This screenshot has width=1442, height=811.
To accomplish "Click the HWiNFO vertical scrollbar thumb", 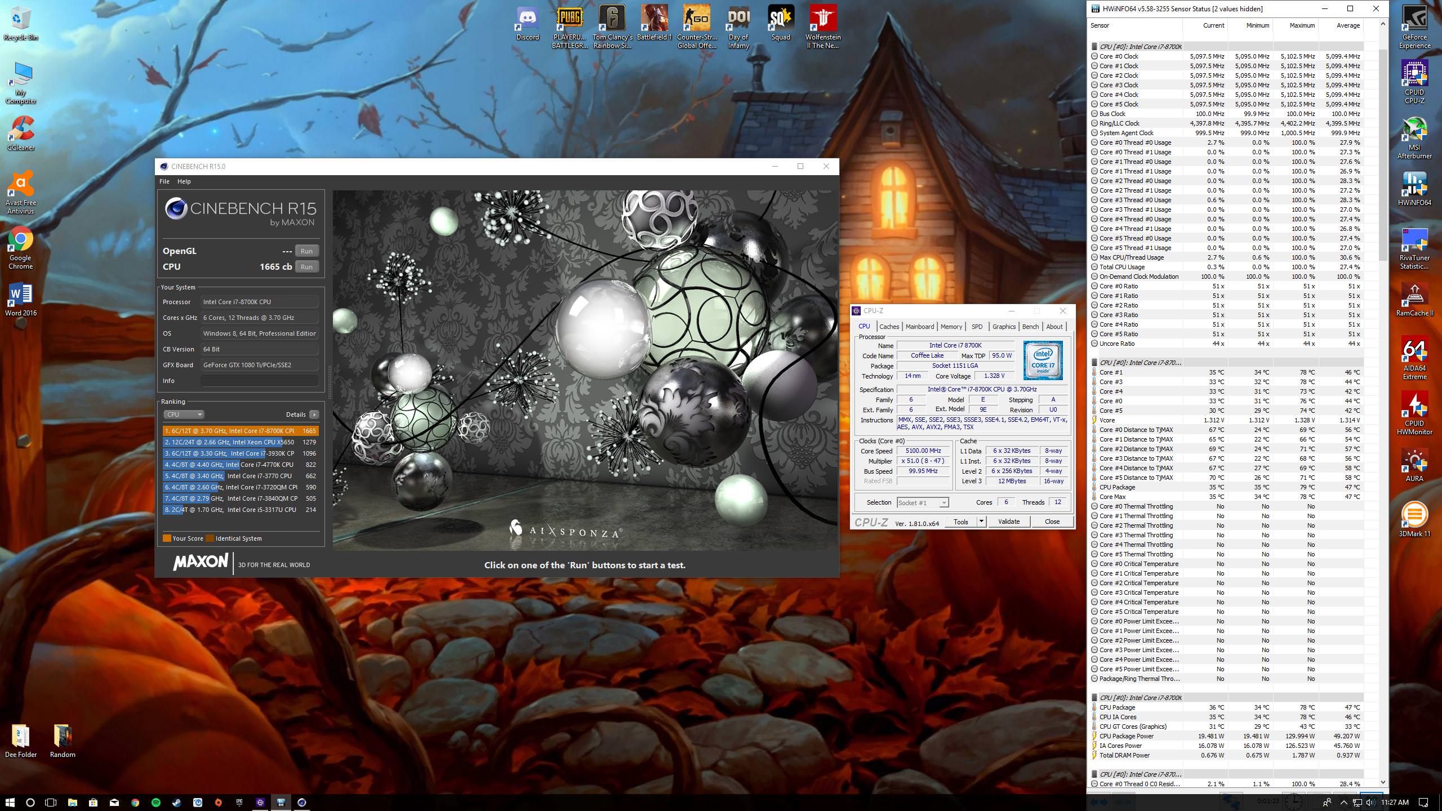I will [1383, 155].
